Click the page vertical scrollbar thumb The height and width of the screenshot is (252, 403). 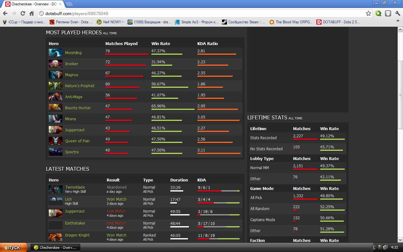tap(400, 94)
